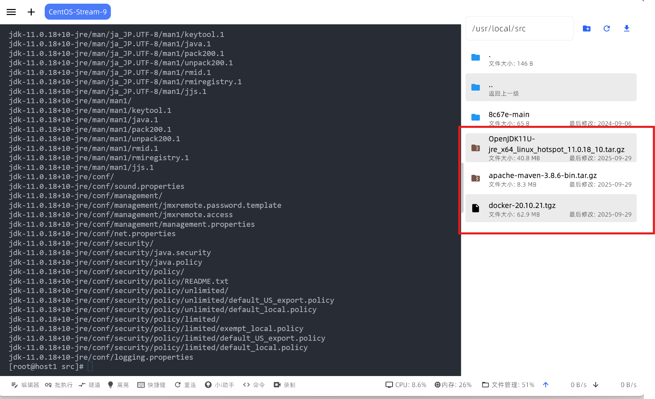The width and height of the screenshot is (655, 399).
Task: Open the 编辑器 editor tool
Action: point(25,385)
